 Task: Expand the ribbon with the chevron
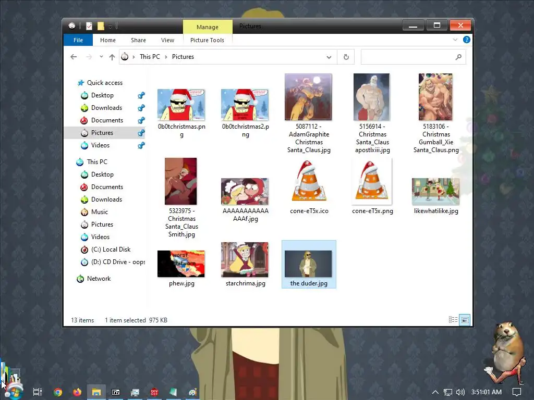(455, 40)
